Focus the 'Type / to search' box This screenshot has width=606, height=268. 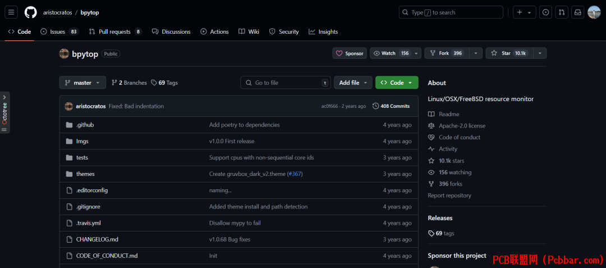coord(451,12)
